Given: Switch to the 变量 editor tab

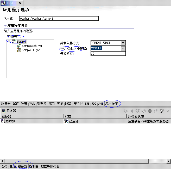Looking at the screenshot, I should tap(60, 103).
